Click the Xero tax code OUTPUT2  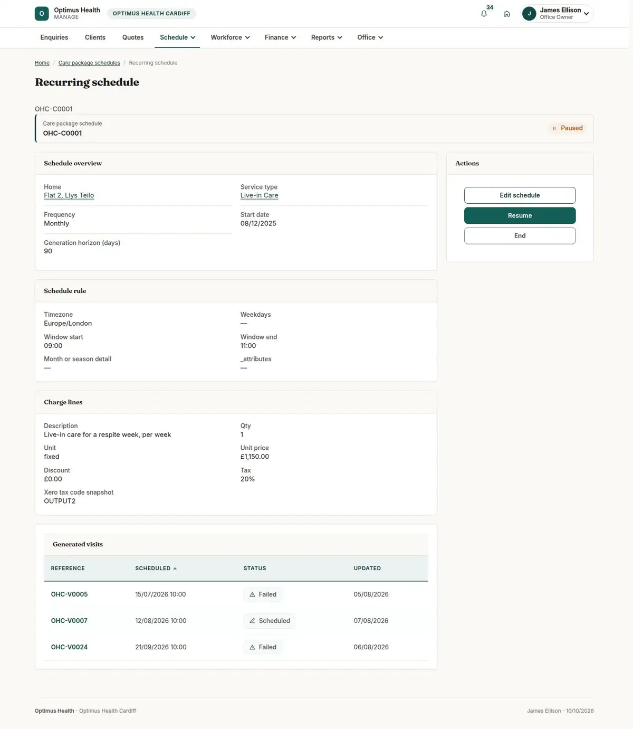(60, 501)
